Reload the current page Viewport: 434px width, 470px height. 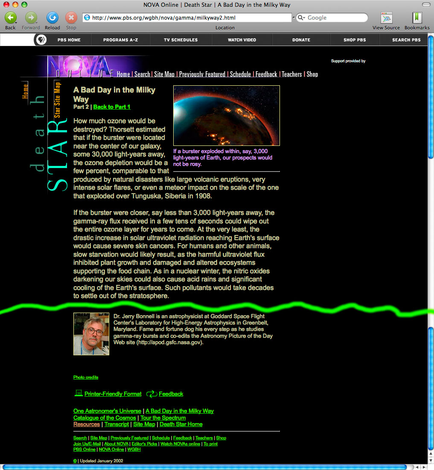[52, 17]
